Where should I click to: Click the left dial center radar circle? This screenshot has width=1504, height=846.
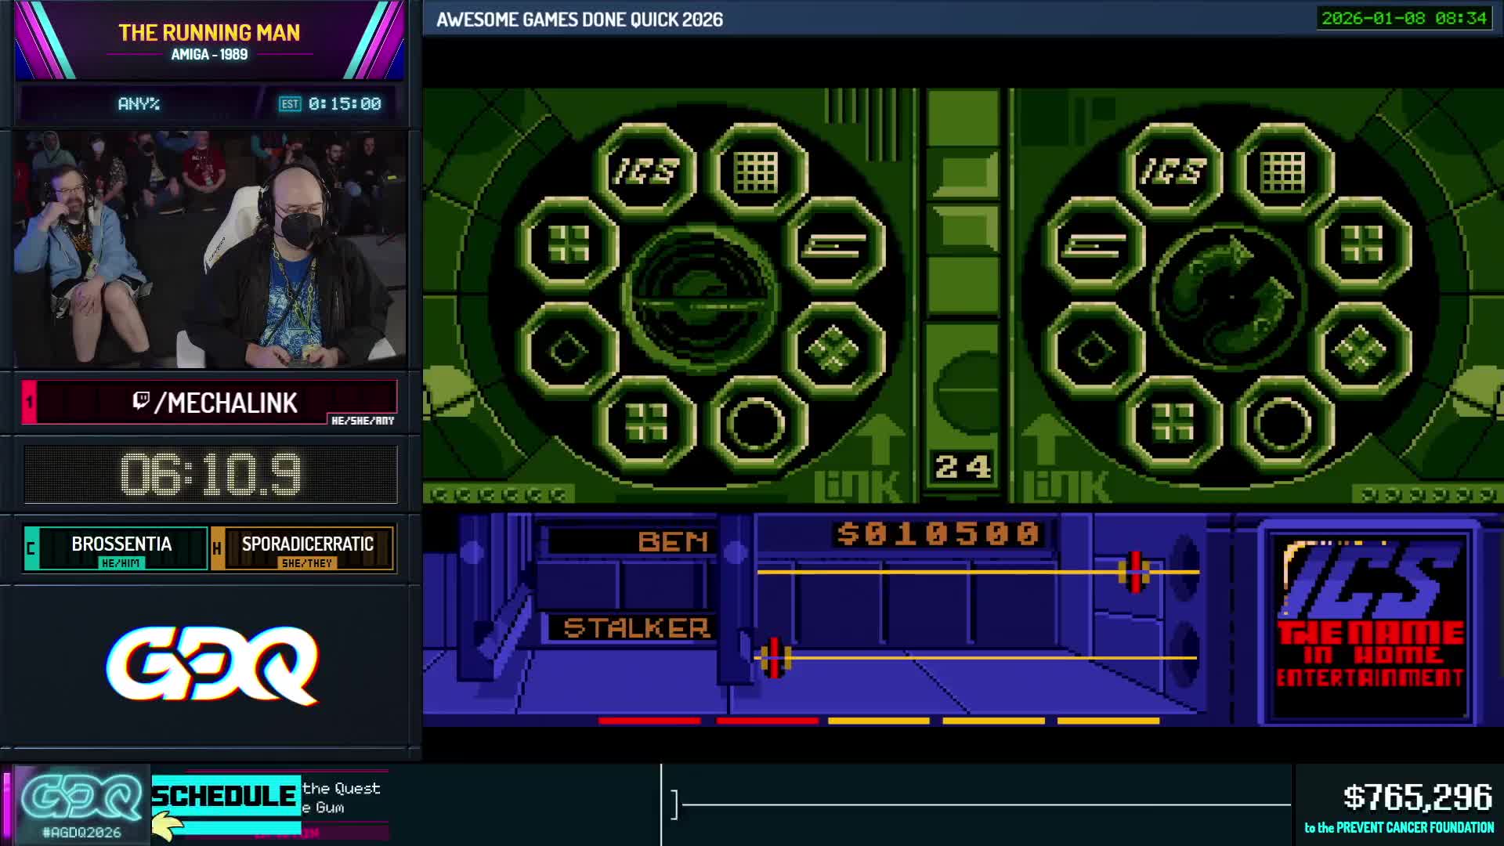[x=700, y=298]
